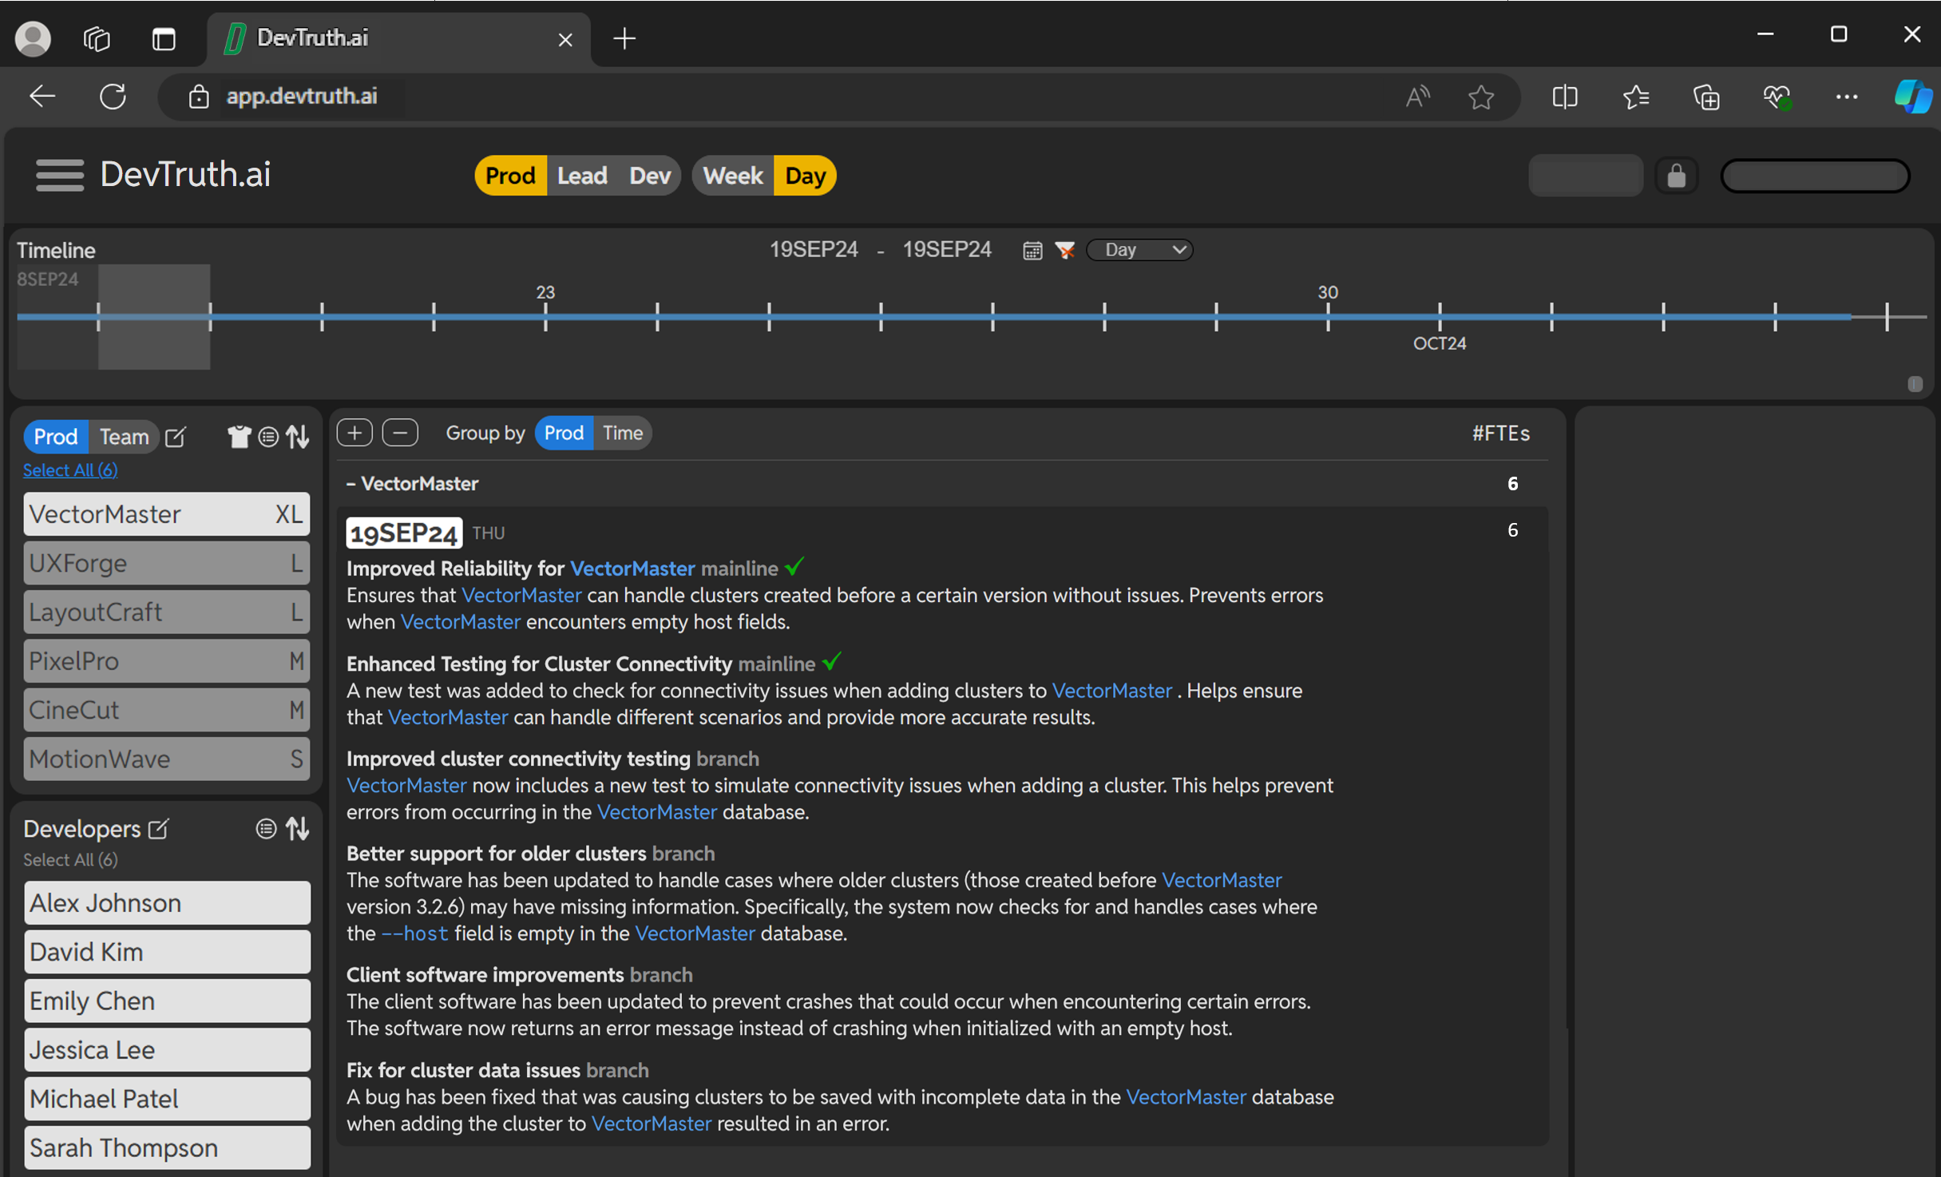Edit the product list with pencil icon
The height and width of the screenshot is (1177, 1941).
[176, 437]
